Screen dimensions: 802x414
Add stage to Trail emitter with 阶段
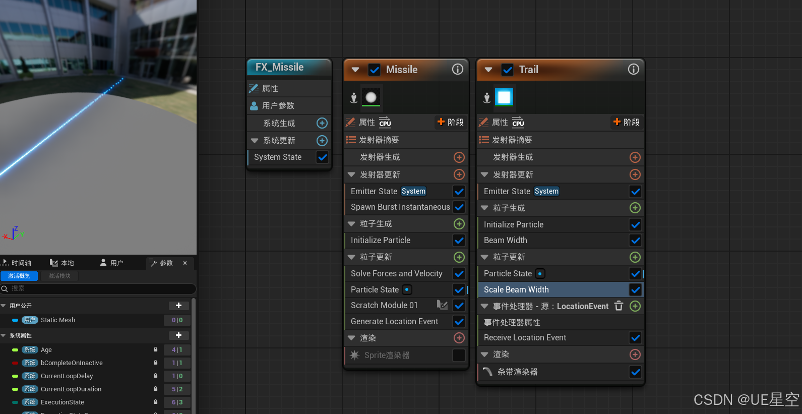[x=627, y=122]
